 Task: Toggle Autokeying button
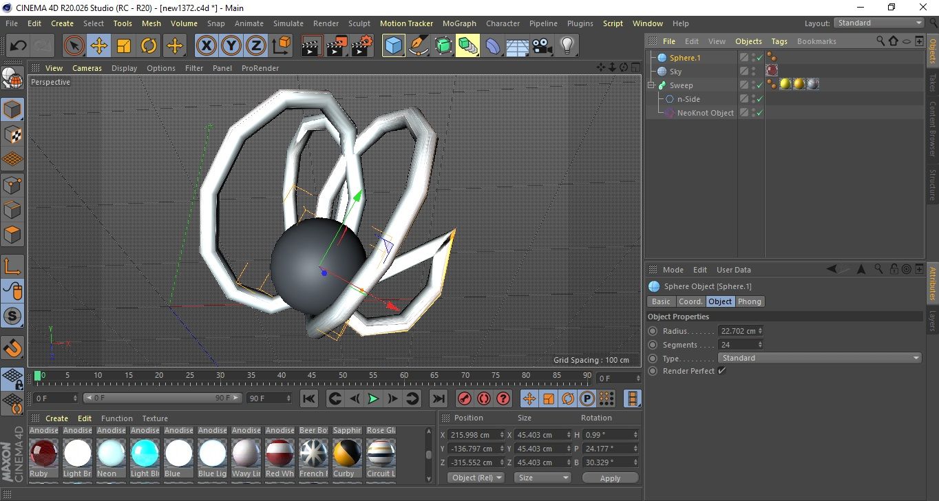coord(484,398)
